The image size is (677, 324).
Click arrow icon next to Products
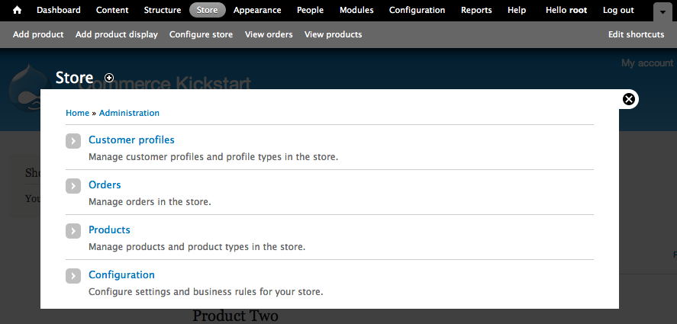pos(73,231)
